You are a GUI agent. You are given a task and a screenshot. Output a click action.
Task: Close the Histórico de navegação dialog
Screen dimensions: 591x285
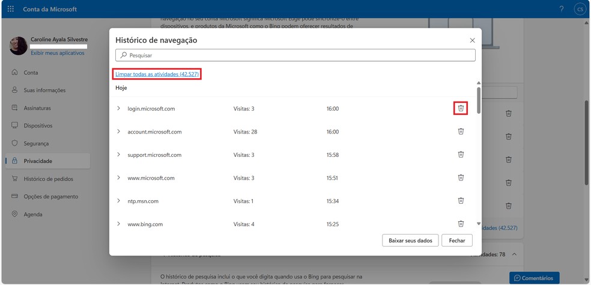click(472, 40)
